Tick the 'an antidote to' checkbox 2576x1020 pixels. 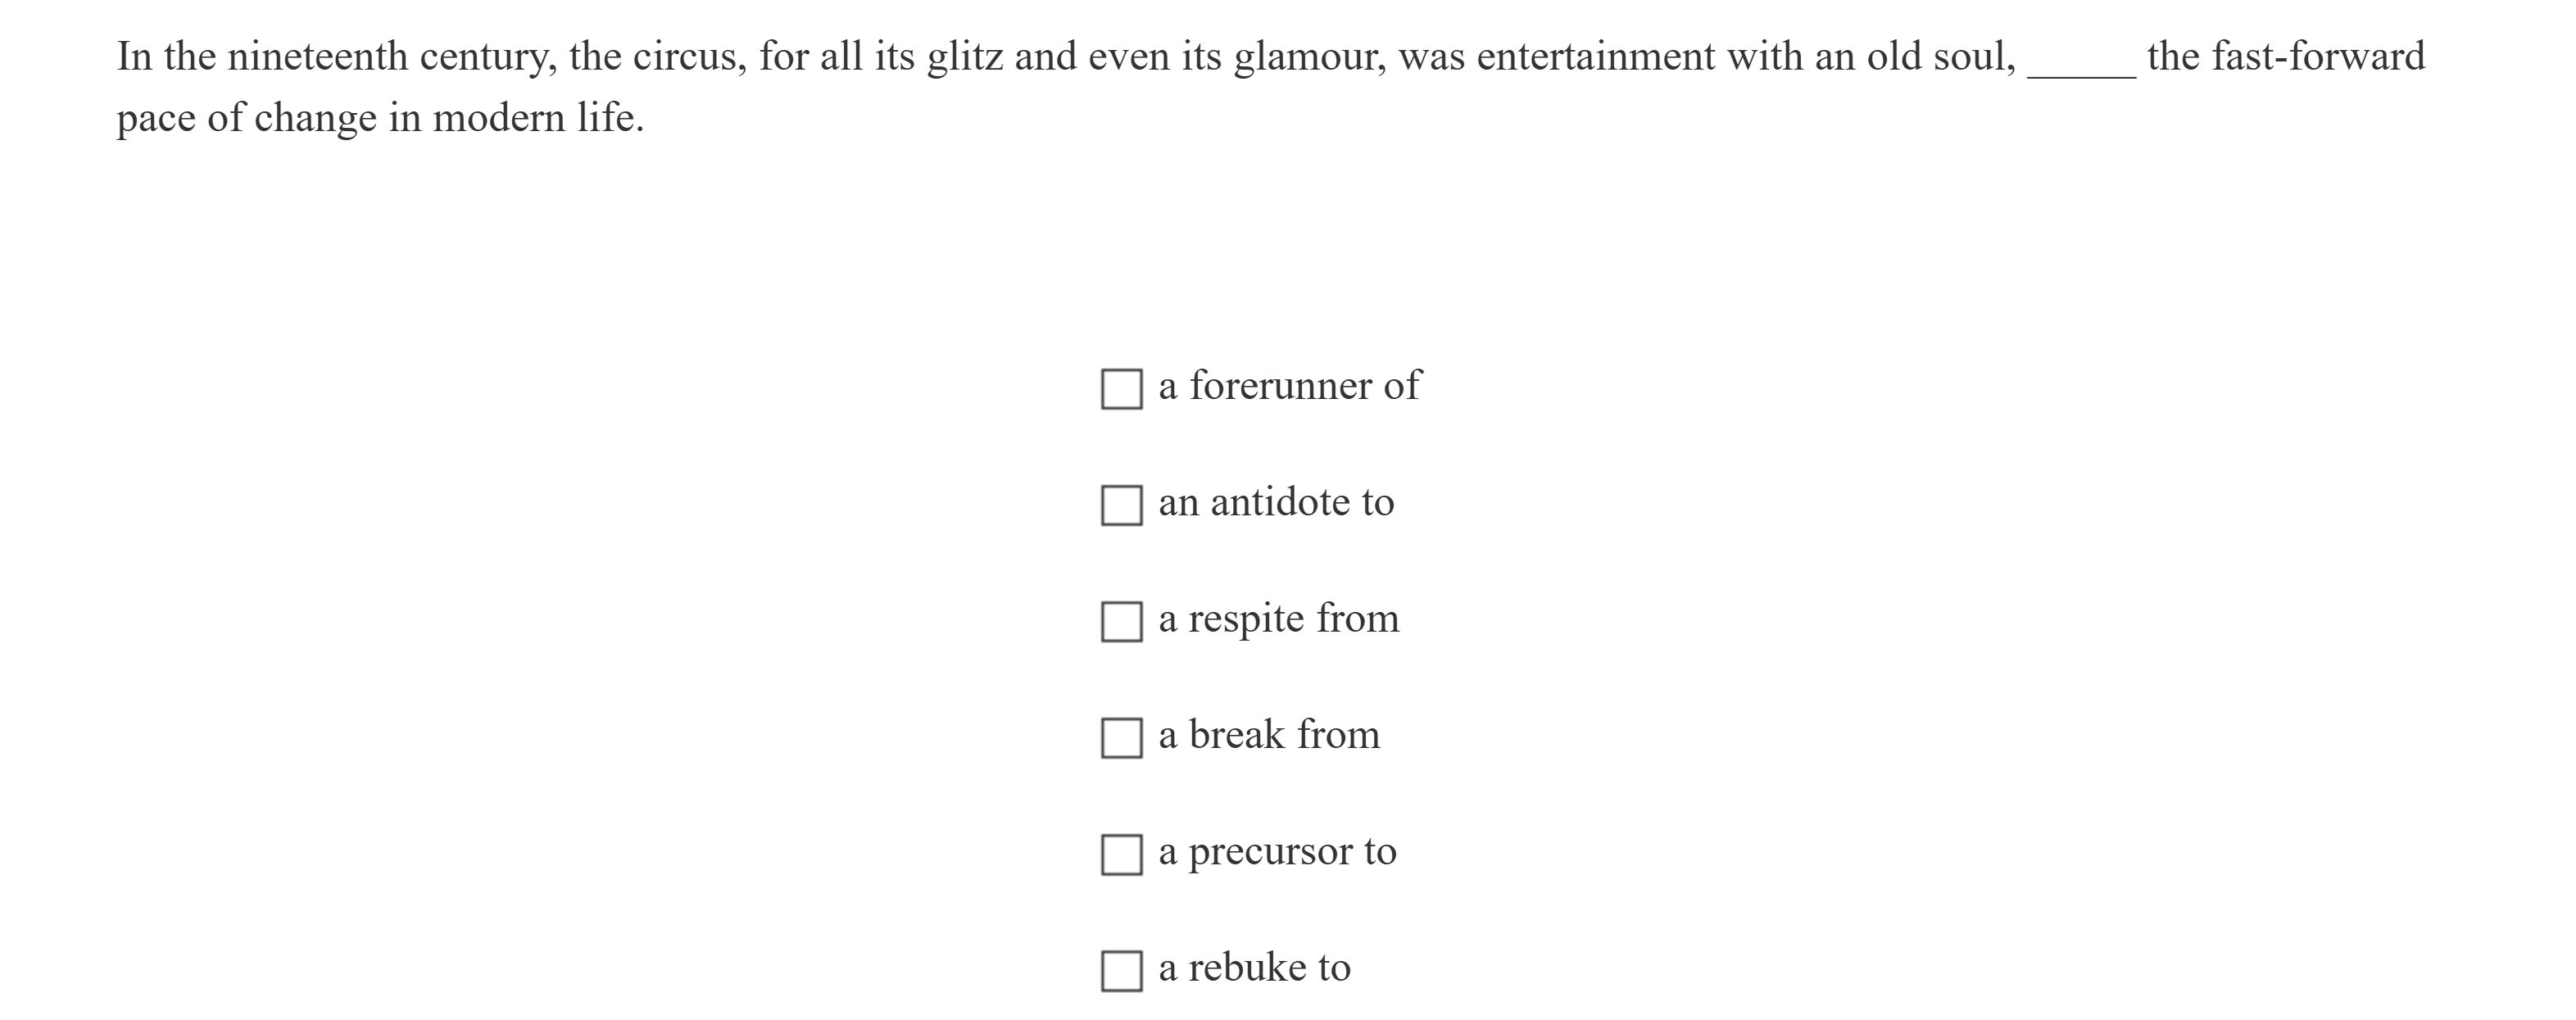click(1121, 505)
